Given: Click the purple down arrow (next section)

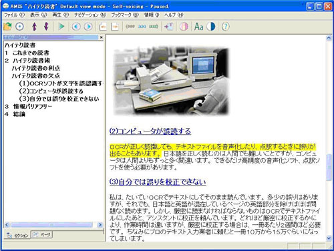Looking at the screenshot, I should click(x=46, y=27).
